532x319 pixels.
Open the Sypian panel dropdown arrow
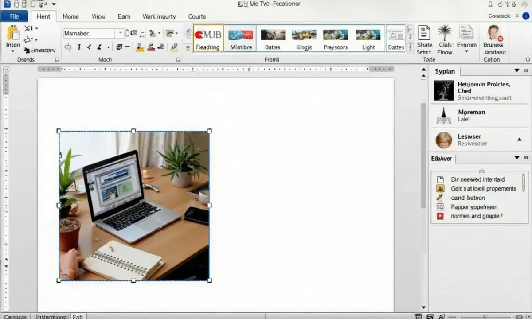click(x=516, y=71)
